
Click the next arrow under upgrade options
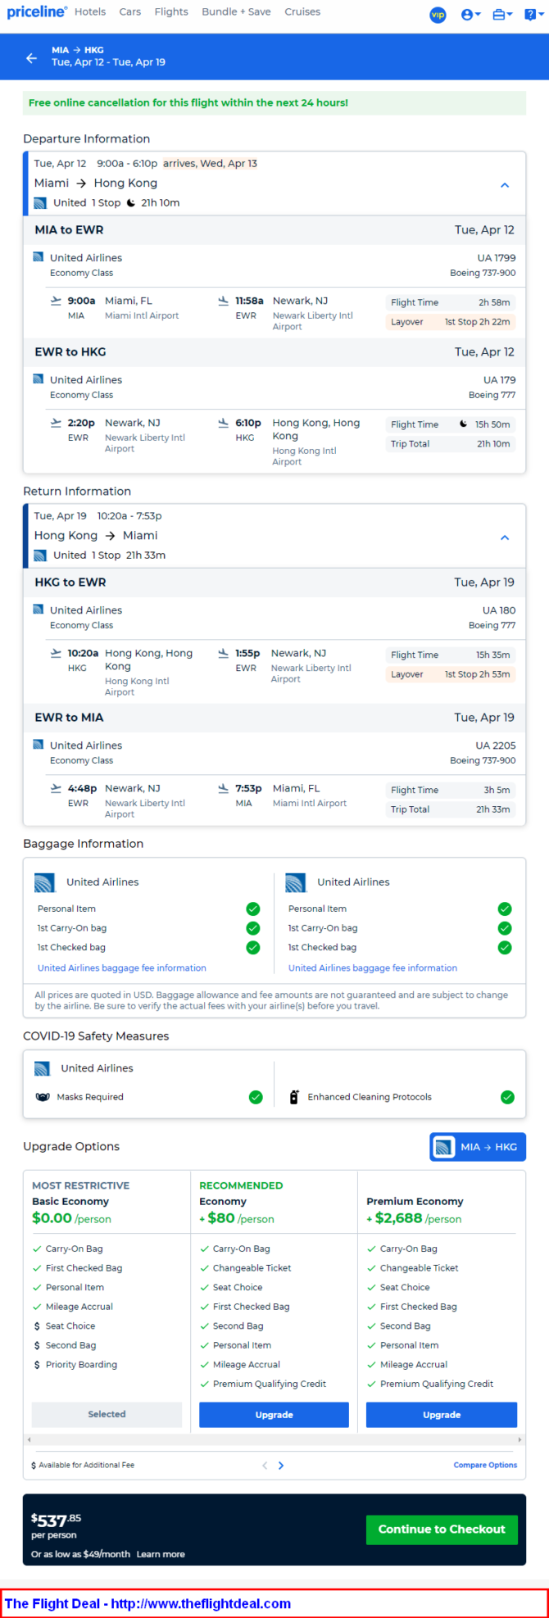pyautogui.click(x=281, y=1466)
